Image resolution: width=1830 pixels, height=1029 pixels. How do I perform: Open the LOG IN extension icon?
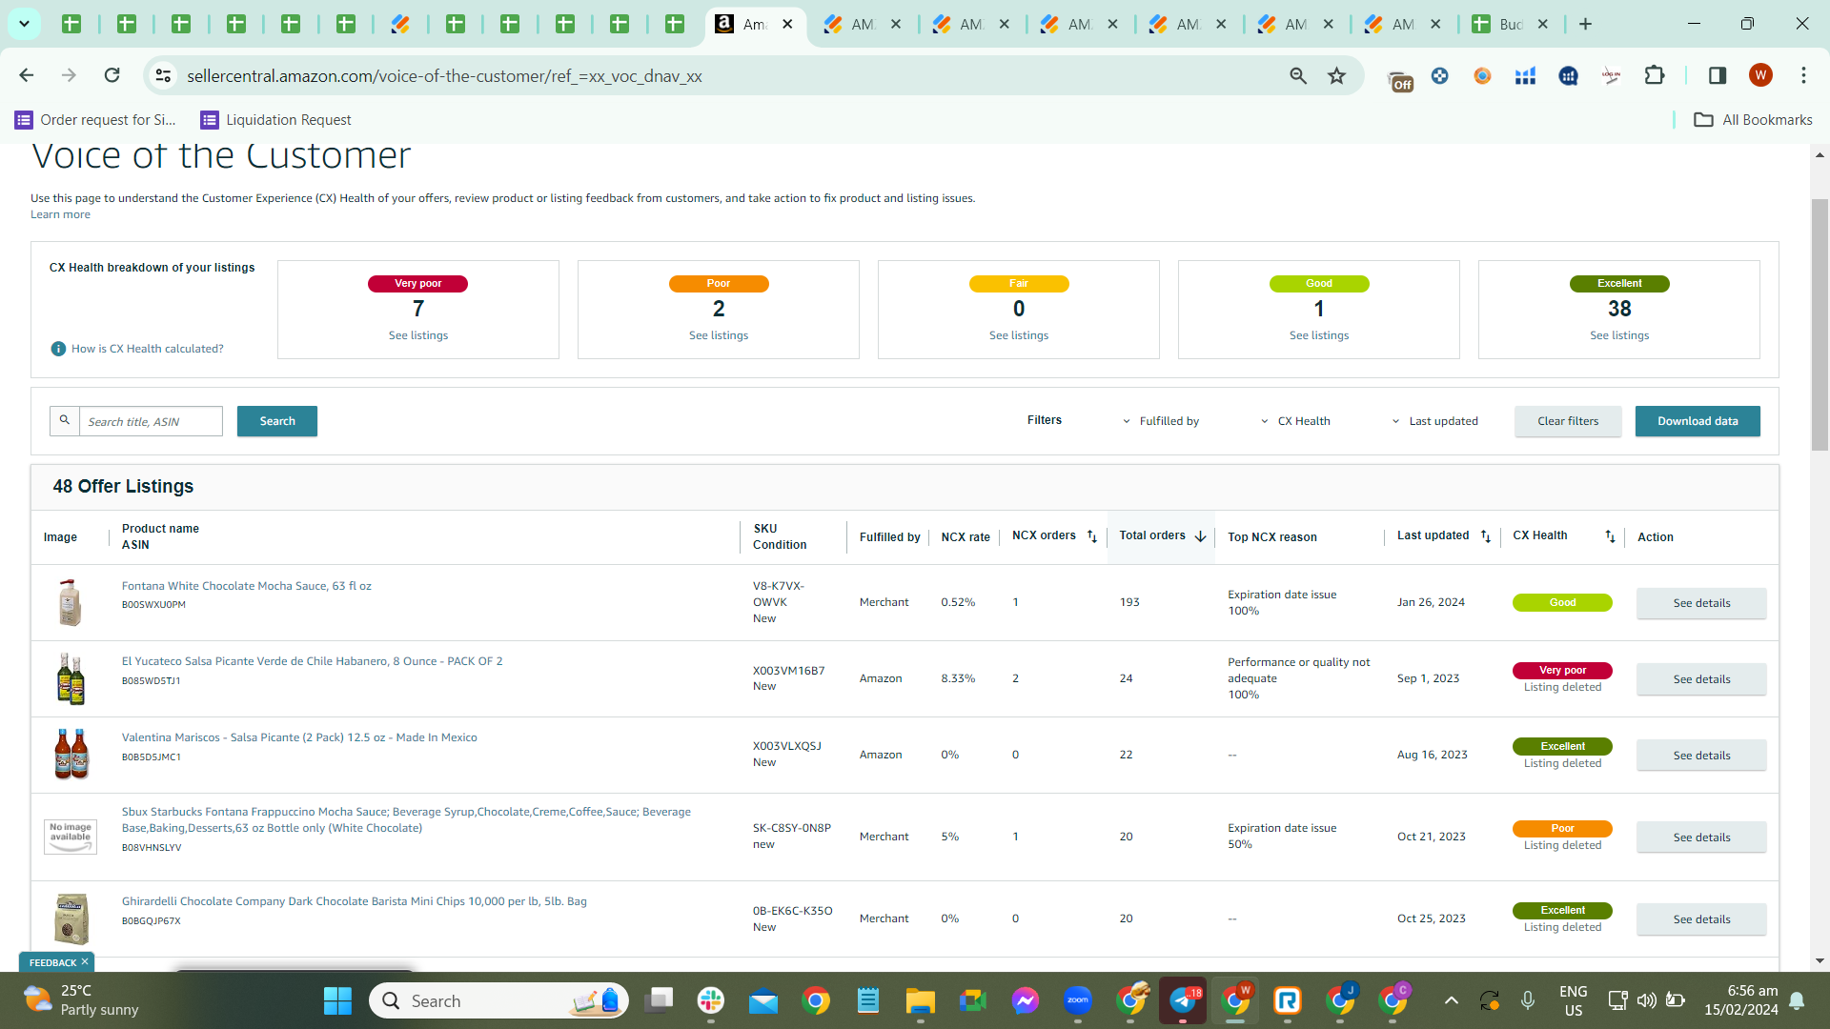pos(1611,76)
